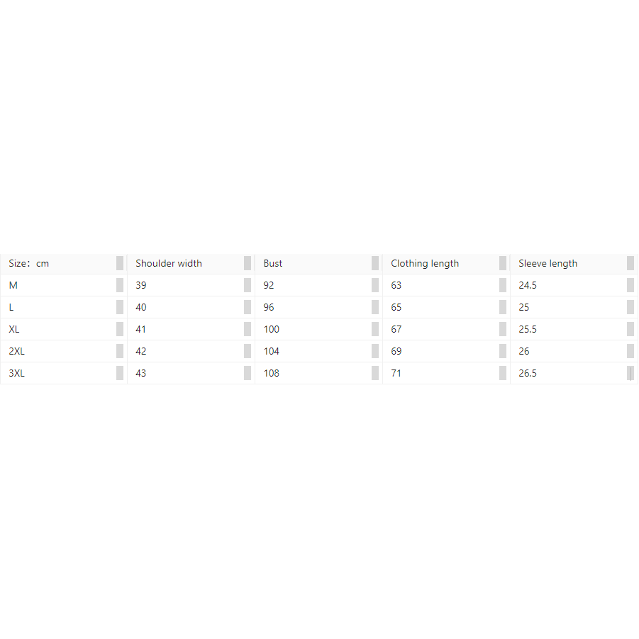The image size is (639, 639).
Task: Click the L size row label
Action: click(11, 307)
